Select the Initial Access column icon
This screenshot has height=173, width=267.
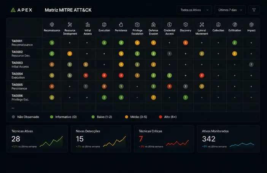pyautogui.click(x=88, y=25)
